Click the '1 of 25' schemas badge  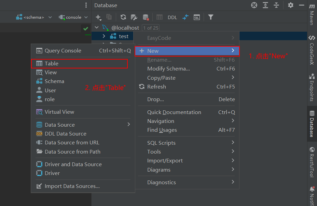(x=151, y=28)
